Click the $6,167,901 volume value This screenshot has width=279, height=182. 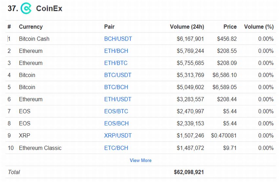point(190,39)
